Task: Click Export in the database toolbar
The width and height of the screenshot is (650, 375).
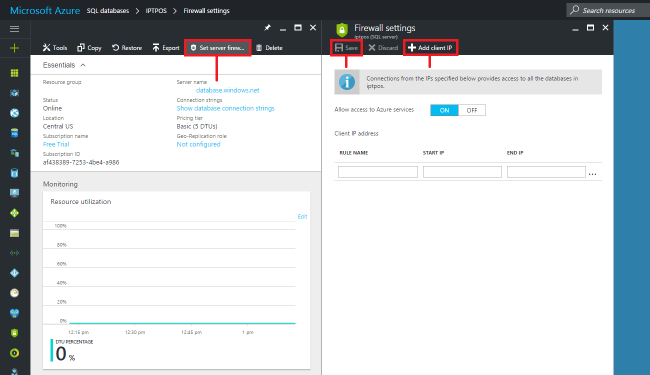Action: pos(166,48)
